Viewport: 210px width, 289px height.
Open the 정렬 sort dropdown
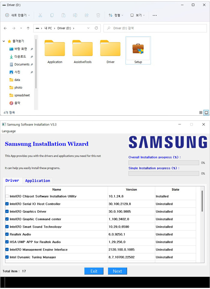(116, 15)
